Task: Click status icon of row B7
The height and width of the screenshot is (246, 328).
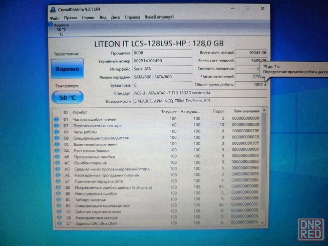Action: (59, 181)
